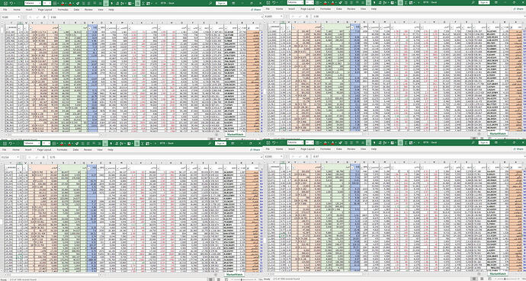The height and width of the screenshot is (281, 526).
Task: Click Sign in button in bottom-left Excel window
Action: [x=220, y=143]
